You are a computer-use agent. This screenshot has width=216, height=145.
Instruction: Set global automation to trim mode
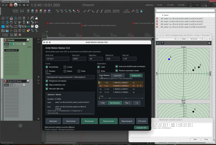(28, 11)
